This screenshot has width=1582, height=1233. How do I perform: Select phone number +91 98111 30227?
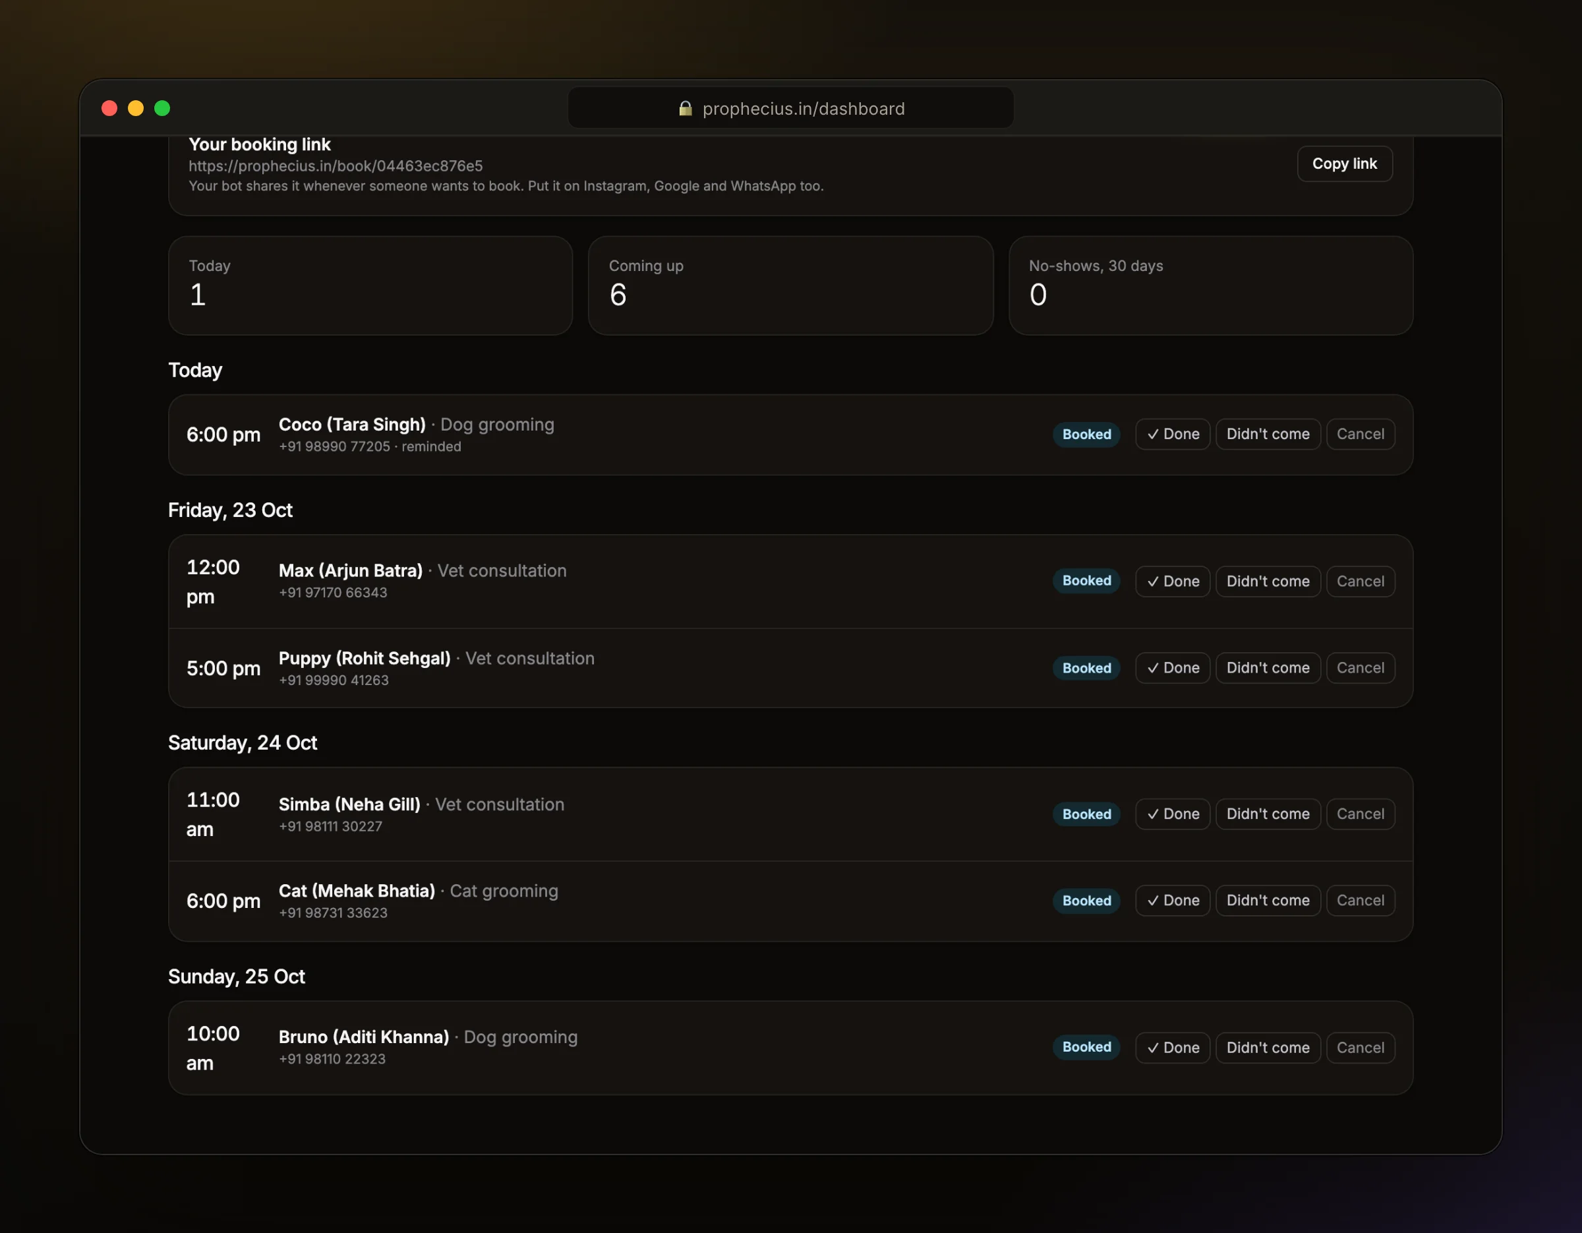tap(330, 827)
